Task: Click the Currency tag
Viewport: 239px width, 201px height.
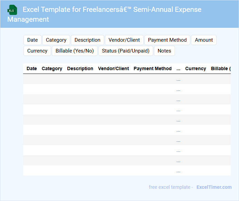Action: coord(37,51)
